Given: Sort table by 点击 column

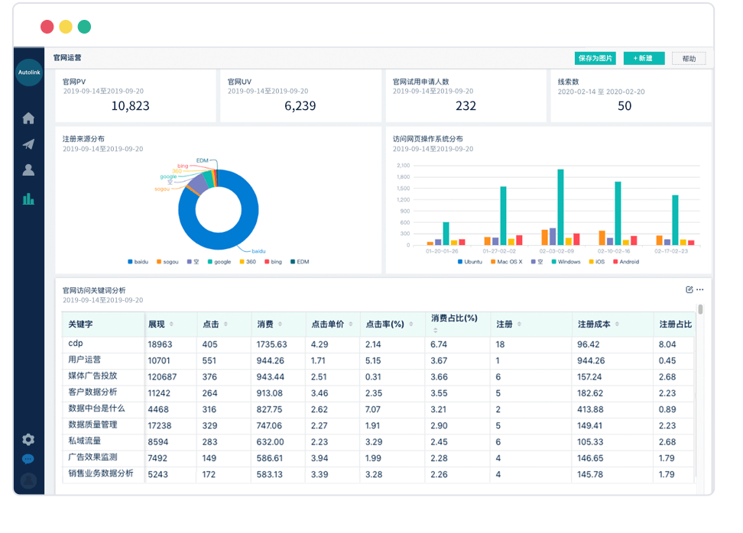Looking at the screenshot, I should click(x=225, y=325).
